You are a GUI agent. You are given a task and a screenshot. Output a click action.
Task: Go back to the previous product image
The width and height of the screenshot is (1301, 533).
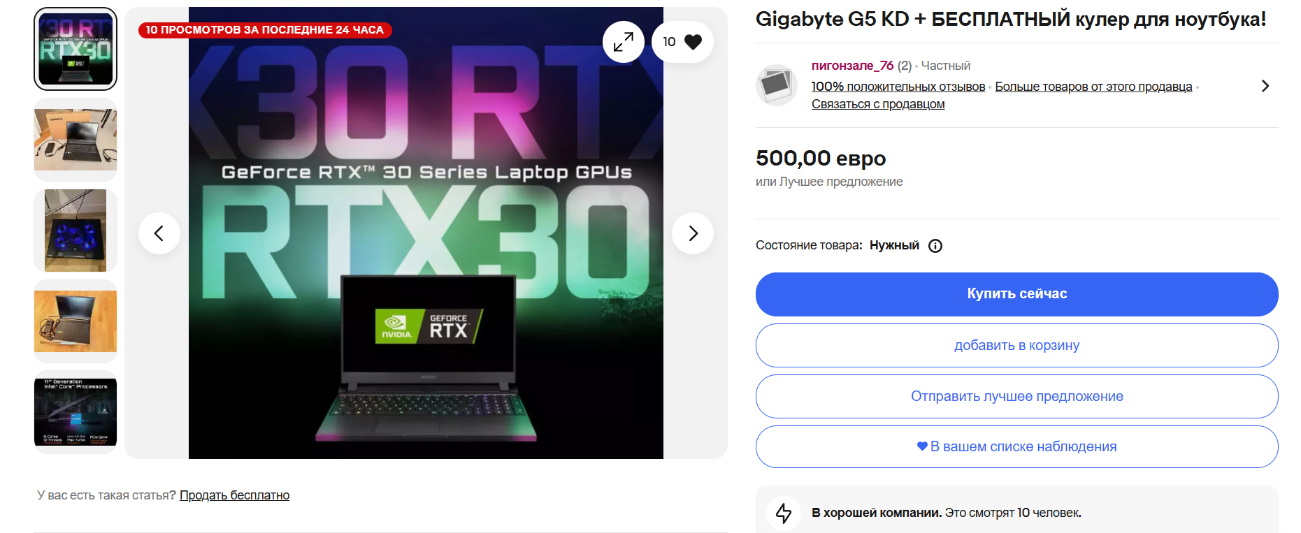159,233
